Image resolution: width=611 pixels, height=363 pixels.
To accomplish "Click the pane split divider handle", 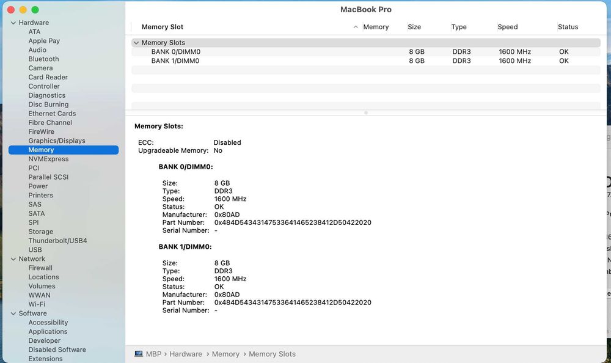I will coord(366,112).
